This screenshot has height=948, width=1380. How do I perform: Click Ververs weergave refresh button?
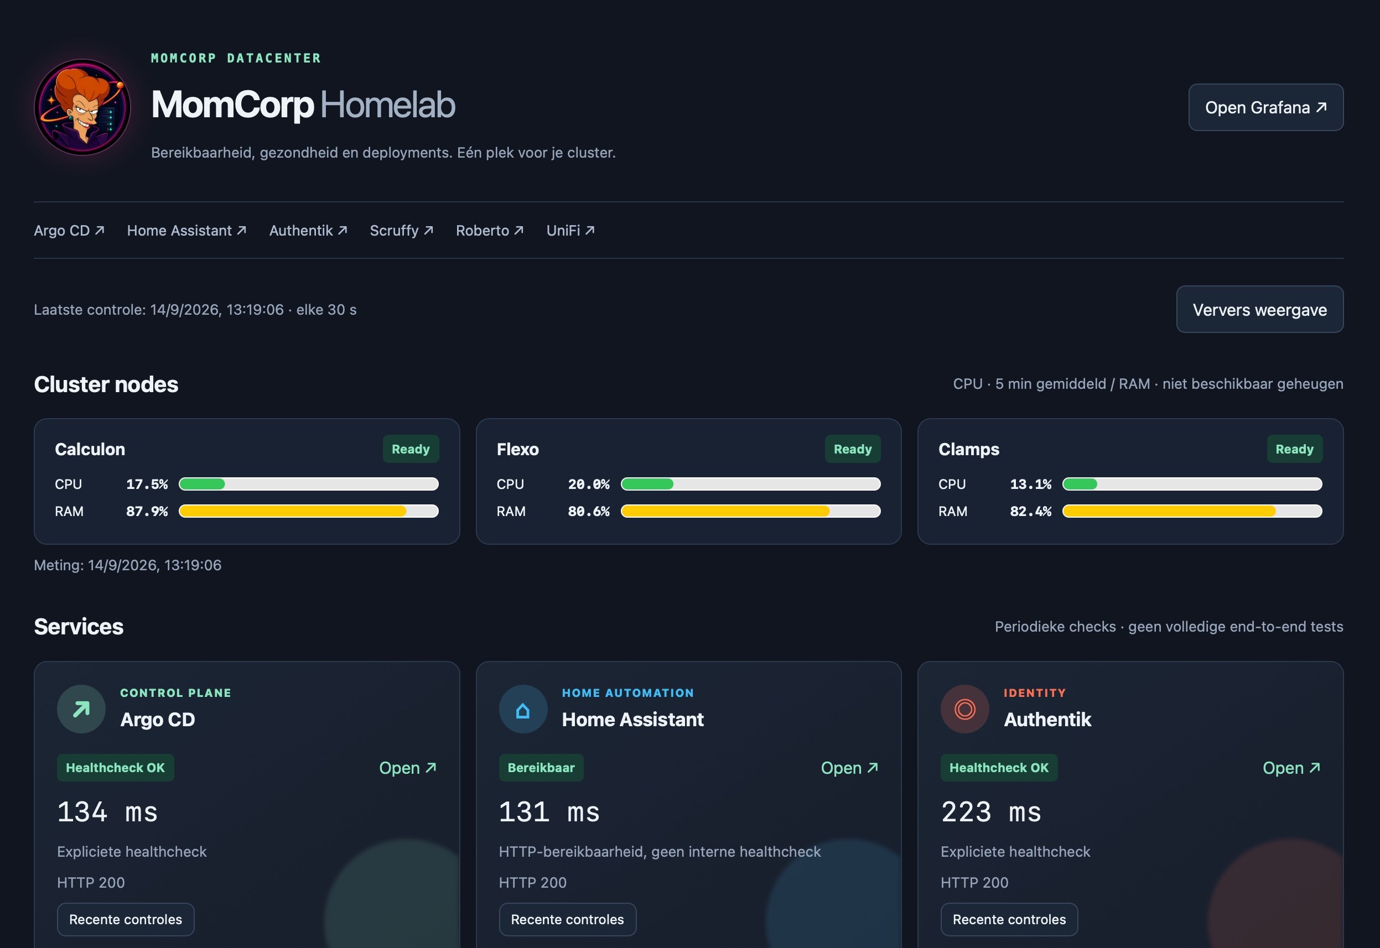(1259, 310)
